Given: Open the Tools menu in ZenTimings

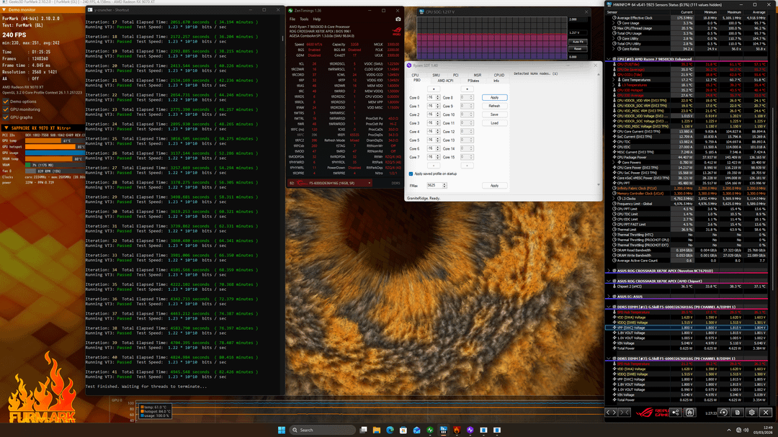Looking at the screenshot, I should pyautogui.click(x=303, y=19).
